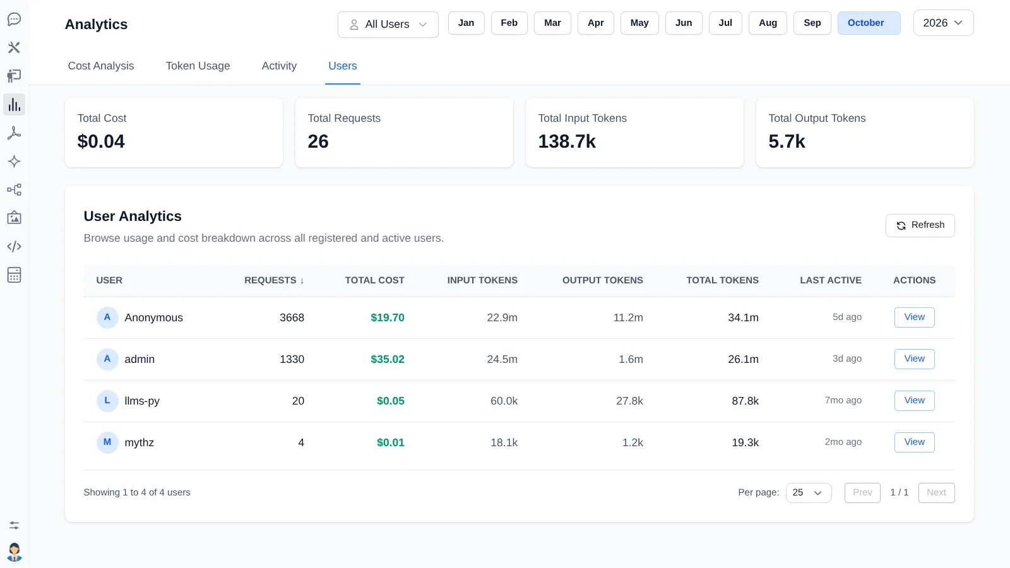Open the tools (wrench and screwdriver) sidebar icon
Image resolution: width=1010 pixels, height=568 pixels.
pyautogui.click(x=14, y=47)
